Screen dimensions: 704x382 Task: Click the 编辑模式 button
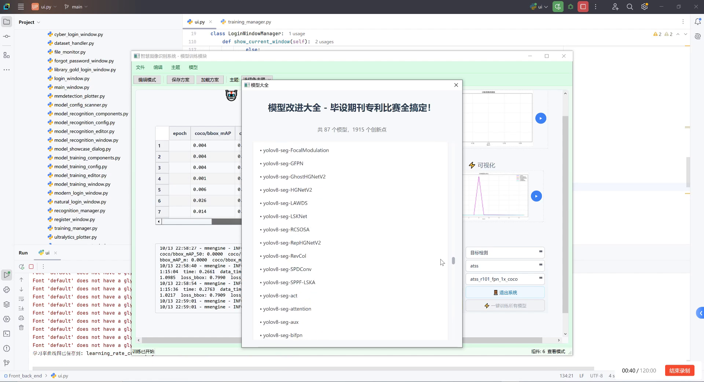click(x=147, y=80)
